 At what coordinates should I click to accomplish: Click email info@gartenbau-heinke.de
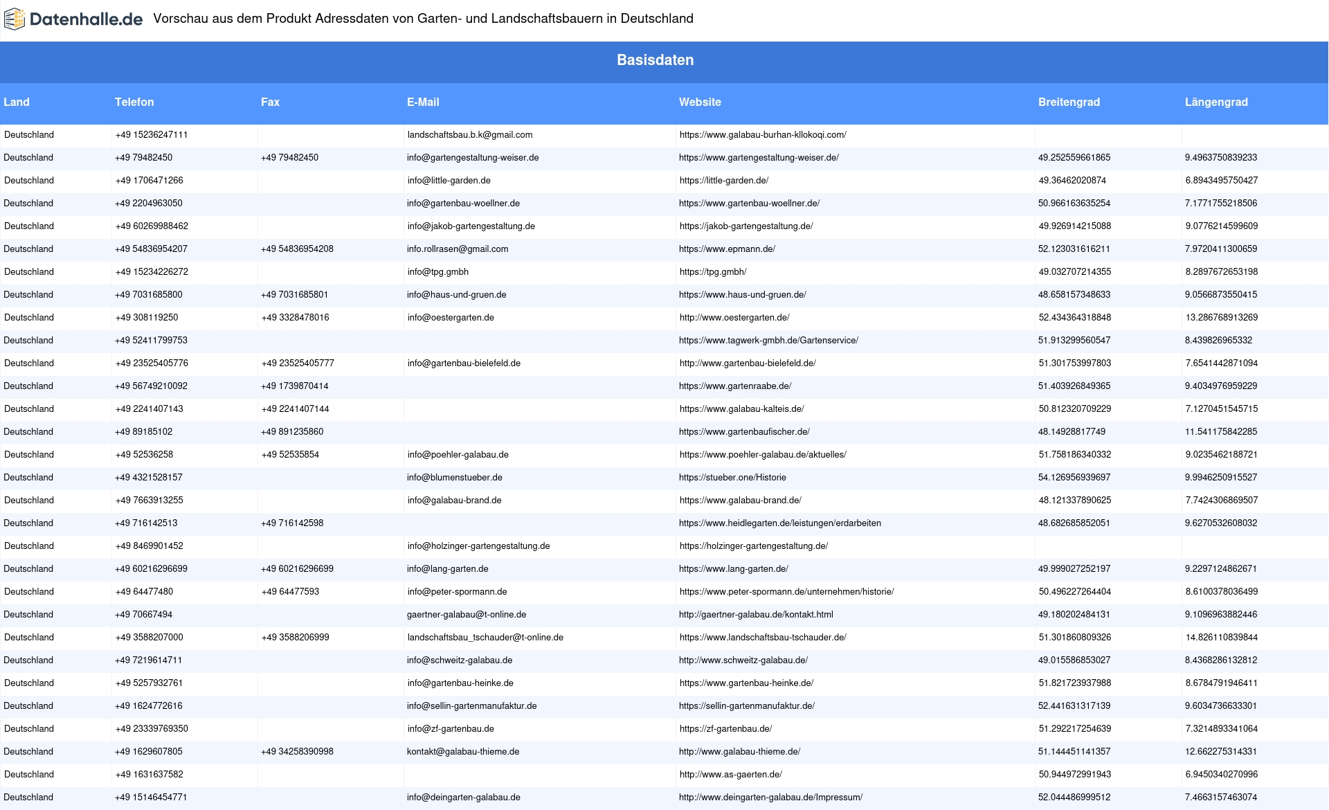pyautogui.click(x=461, y=683)
